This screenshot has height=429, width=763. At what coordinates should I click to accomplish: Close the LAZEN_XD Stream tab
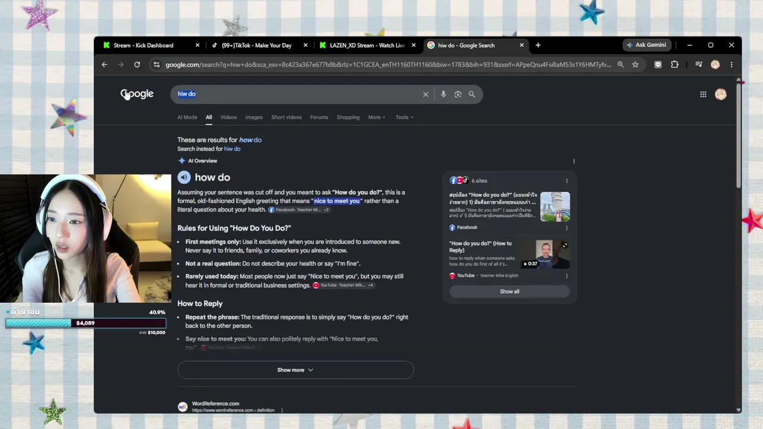414,45
